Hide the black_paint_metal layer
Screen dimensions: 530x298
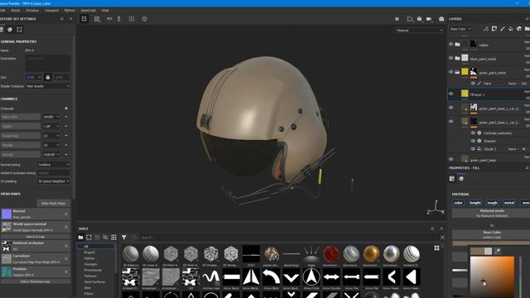tap(450, 58)
